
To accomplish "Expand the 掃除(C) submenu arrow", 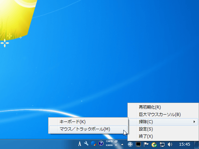I will pyautogui.click(x=194, y=122).
